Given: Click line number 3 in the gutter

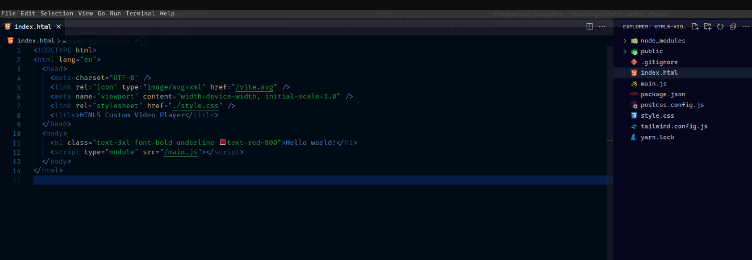Looking at the screenshot, I should 19,69.
